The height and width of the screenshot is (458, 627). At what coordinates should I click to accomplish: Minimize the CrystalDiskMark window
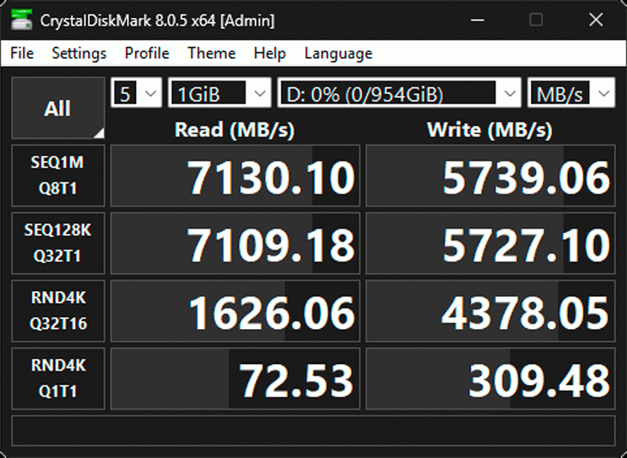(478, 19)
